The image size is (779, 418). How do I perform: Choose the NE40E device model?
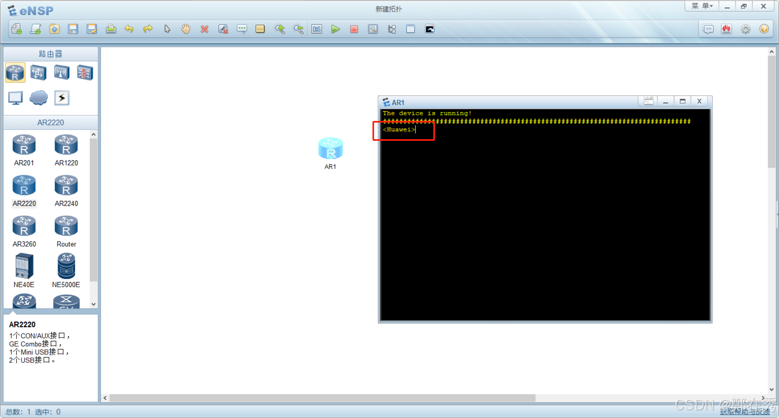click(x=24, y=271)
